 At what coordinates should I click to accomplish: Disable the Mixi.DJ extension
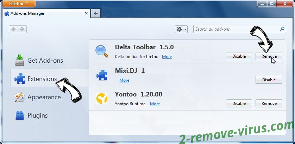[x=269, y=80]
